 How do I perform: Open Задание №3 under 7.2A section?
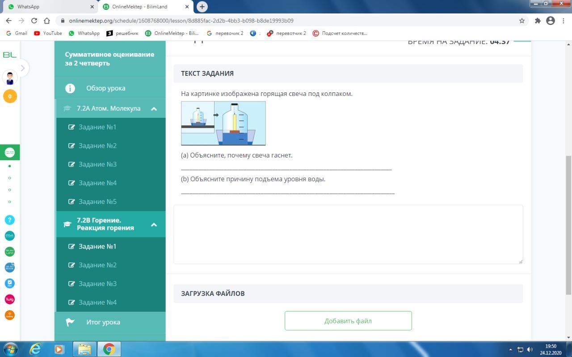coord(97,164)
